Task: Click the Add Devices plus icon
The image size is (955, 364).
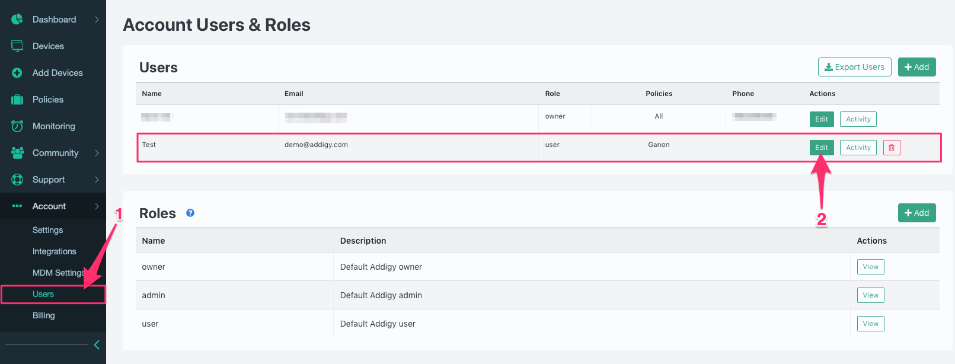Action: point(17,73)
